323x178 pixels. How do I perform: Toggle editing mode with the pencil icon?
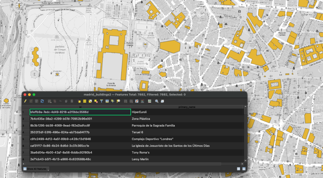25,101
